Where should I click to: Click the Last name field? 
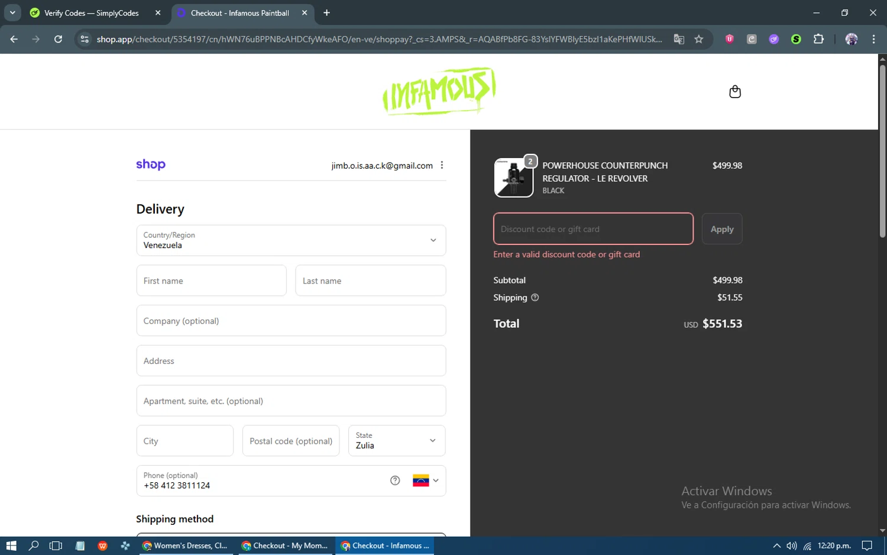[x=371, y=280]
